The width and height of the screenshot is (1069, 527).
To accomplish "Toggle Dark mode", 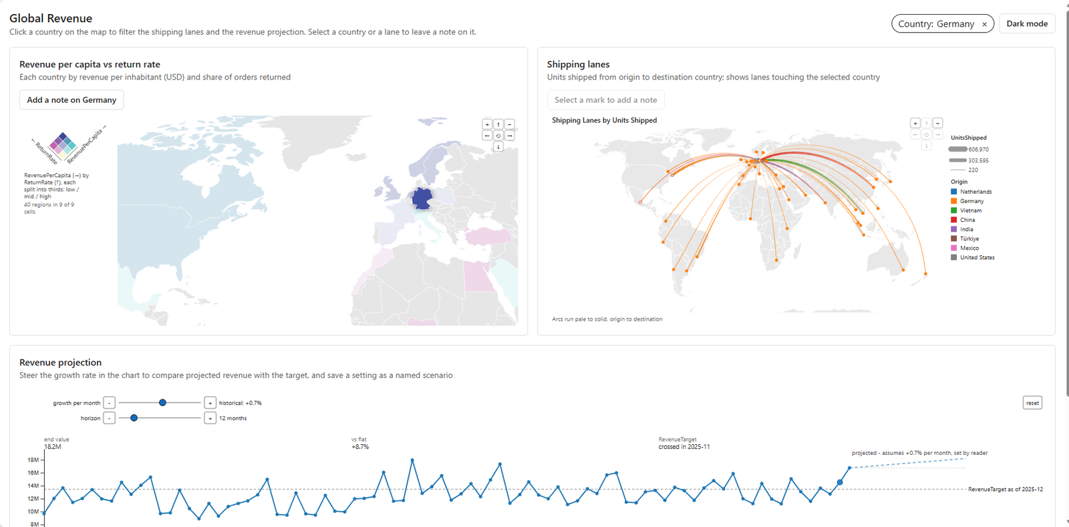I will point(1027,23).
